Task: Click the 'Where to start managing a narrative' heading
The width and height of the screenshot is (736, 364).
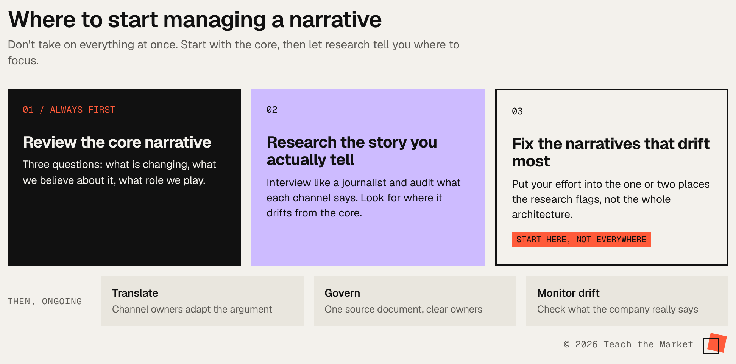Action: pos(195,20)
